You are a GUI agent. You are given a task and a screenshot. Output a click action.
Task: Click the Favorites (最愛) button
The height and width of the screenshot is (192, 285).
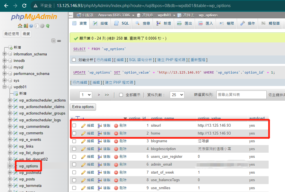click(26, 34)
